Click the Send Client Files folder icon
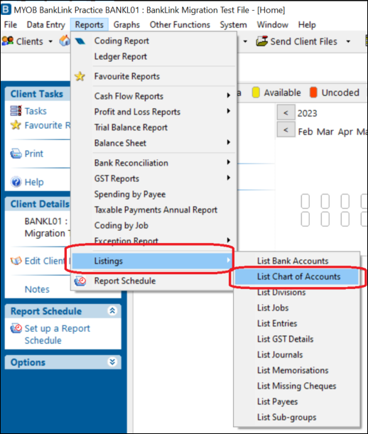This screenshot has height=434, width=368. tap(261, 41)
